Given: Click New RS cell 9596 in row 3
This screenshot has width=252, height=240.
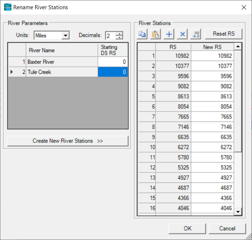Looking at the screenshot, I should point(212,76).
